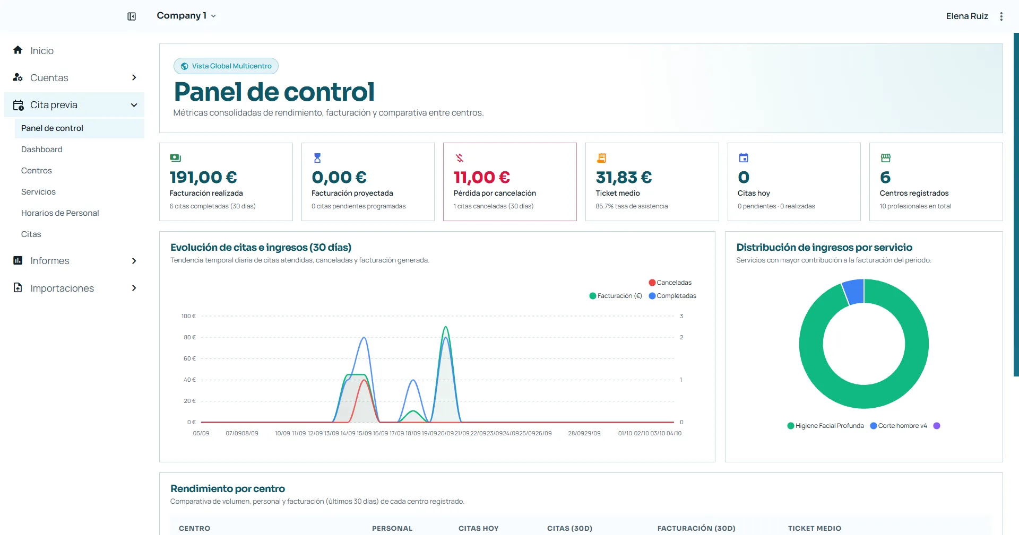
Task: Click the page vertical scrollbar
Action: (1016, 205)
